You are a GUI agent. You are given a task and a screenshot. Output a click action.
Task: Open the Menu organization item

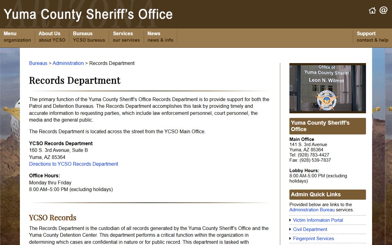coord(17,37)
